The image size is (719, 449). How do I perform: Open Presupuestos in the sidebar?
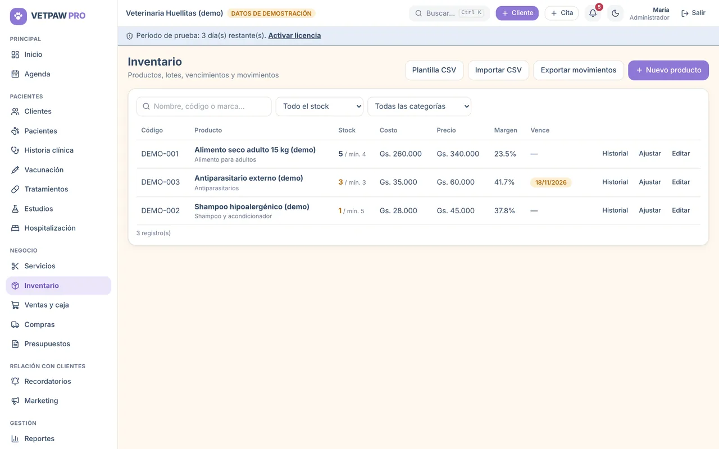pyautogui.click(x=58, y=344)
